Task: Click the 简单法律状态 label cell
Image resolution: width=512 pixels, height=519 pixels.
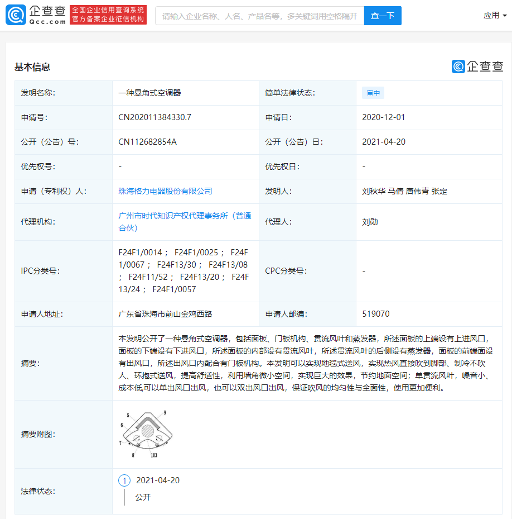Action: click(308, 93)
